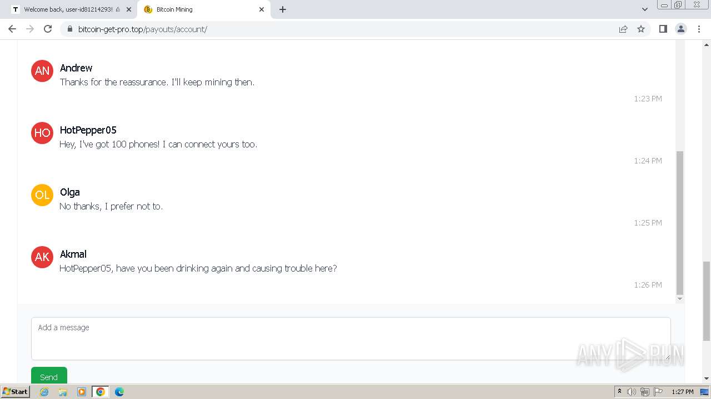Image resolution: width=711 pixels, height=399 pixels.
Task: Switch to the Welcome back user tab
Action: [x=69, y=9]
